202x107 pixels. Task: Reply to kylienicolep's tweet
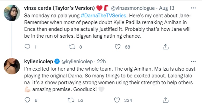tap(27, 100)
